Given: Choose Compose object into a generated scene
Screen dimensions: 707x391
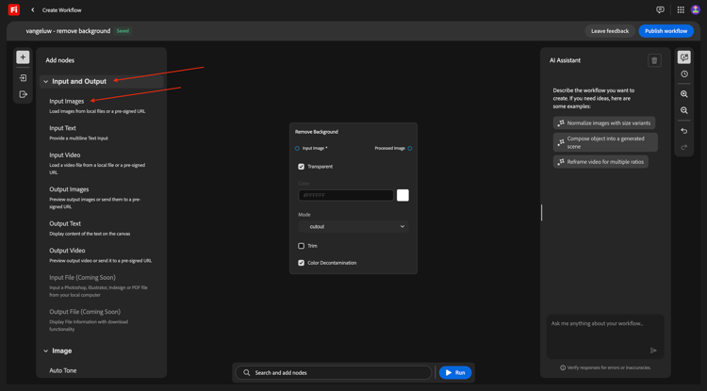Looking at the screenshot, I should tap(605, 142).
